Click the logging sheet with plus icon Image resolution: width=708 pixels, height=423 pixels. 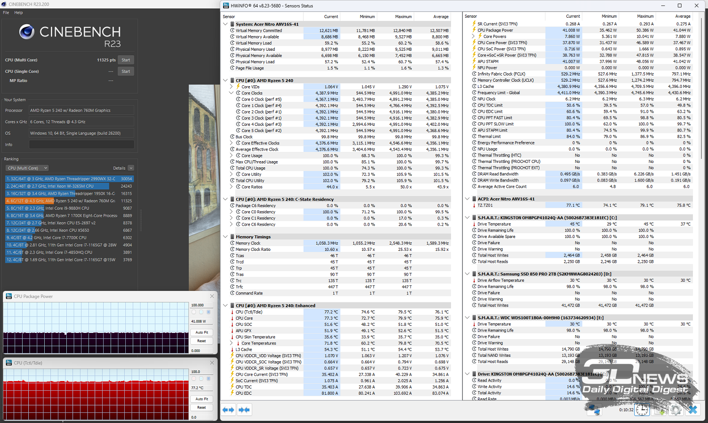(x=659, y=410)
